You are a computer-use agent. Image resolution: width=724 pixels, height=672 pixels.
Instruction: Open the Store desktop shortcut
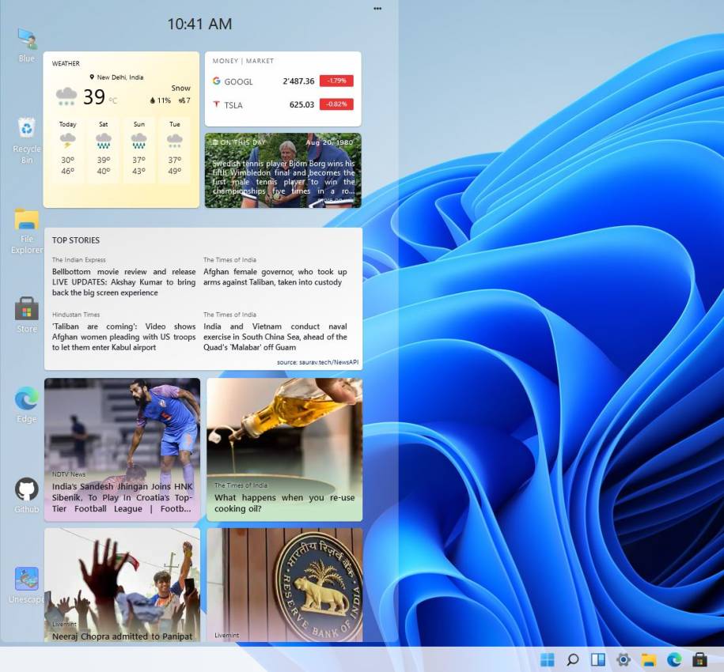(x=27, y=315)
